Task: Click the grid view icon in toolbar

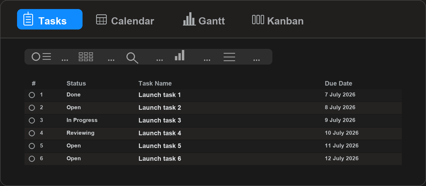Action: pyautogui.click(x=86, y=57)
